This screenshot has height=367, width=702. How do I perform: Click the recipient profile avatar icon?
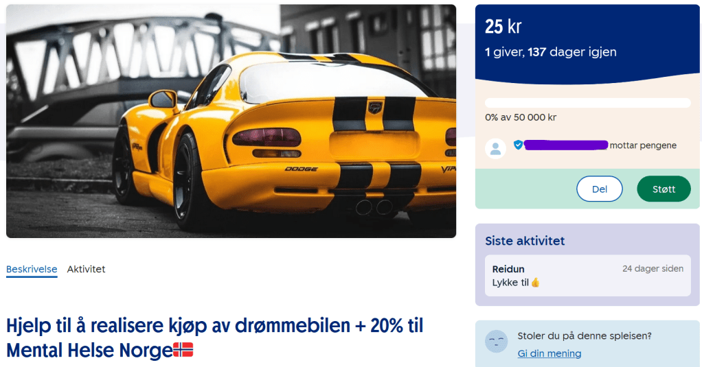[496, 148]
